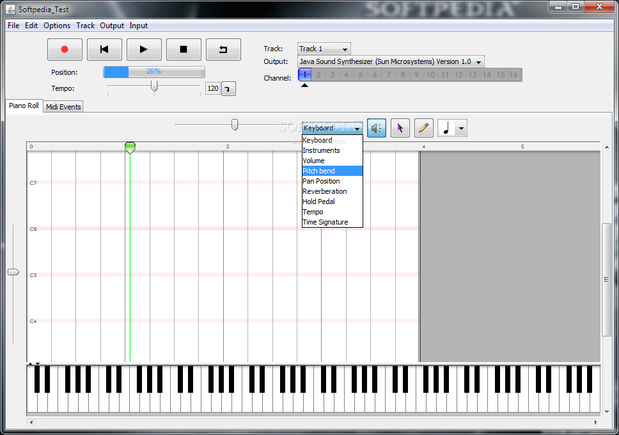Screen dimensions: 619x435
Task: Click the C5 row label
Action: click(33, 275)
